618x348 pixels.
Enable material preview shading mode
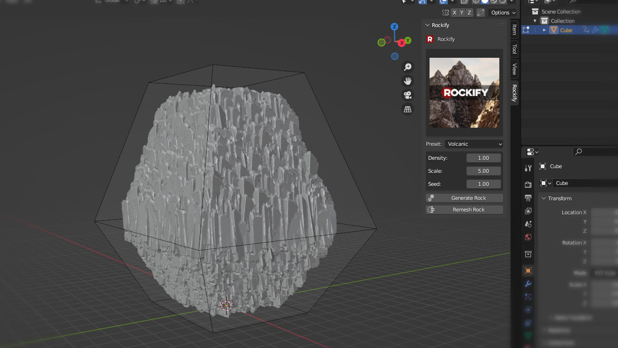coord(493,1)
